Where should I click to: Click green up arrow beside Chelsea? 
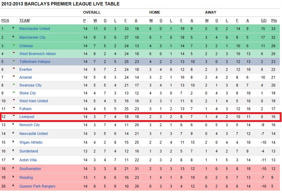click(x=14, y=45)
